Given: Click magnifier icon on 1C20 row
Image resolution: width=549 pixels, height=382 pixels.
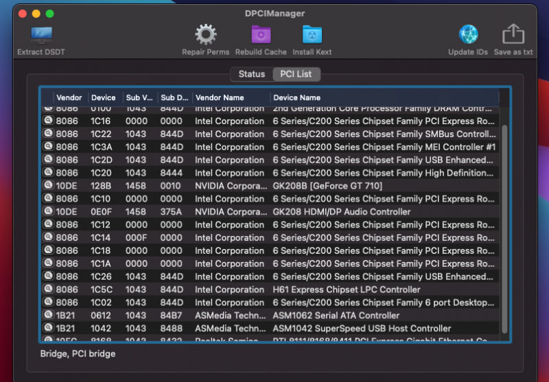Looking at the screenshot, I should click(x=48, y=172).
